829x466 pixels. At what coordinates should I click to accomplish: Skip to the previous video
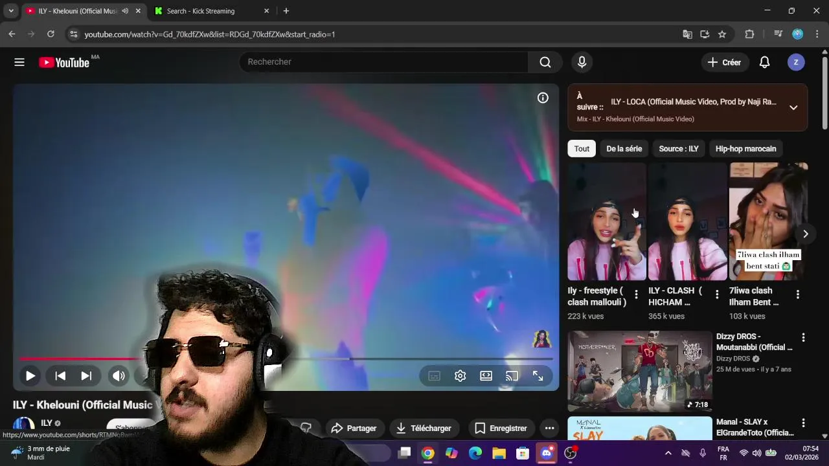60,376
